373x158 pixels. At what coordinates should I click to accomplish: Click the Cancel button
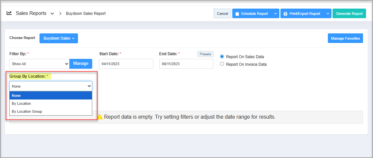222,14
